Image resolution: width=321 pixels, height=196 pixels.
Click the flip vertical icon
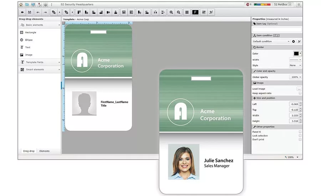(x=163, y=12)
